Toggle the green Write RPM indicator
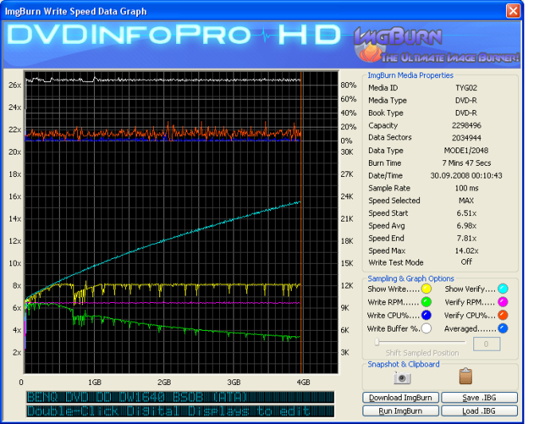 coord(426,301)
